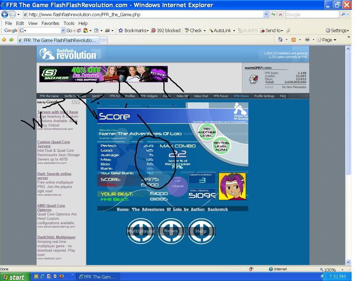The height and width of the screenshot is (281, 356).
Task: Click the browser Back arrow button
Action: point(5,15)
